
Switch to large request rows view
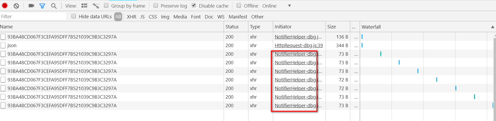point(84,6)
